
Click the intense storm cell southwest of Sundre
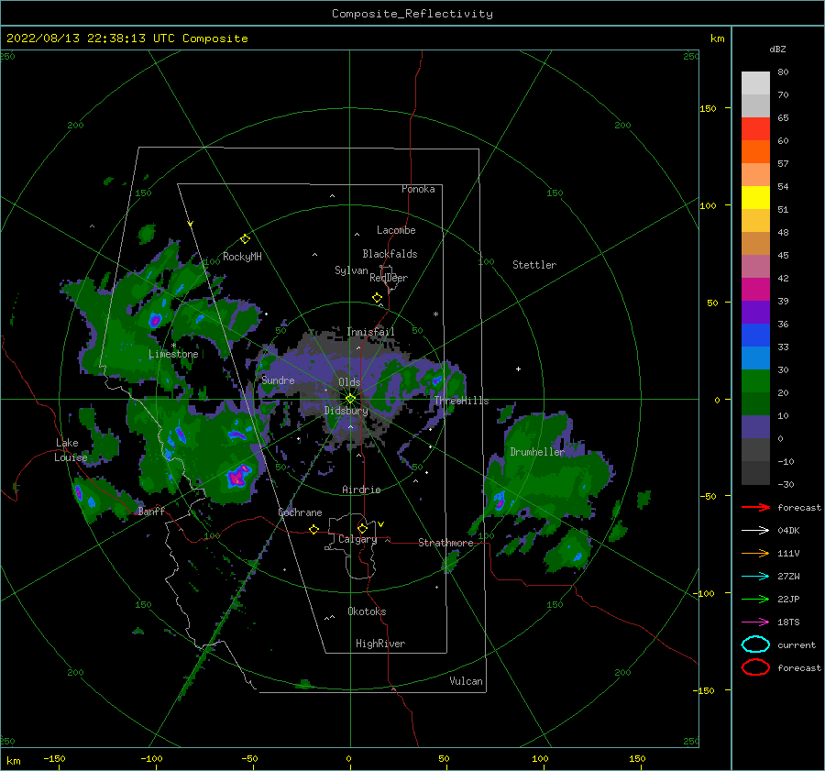click(x=238, y=477)
